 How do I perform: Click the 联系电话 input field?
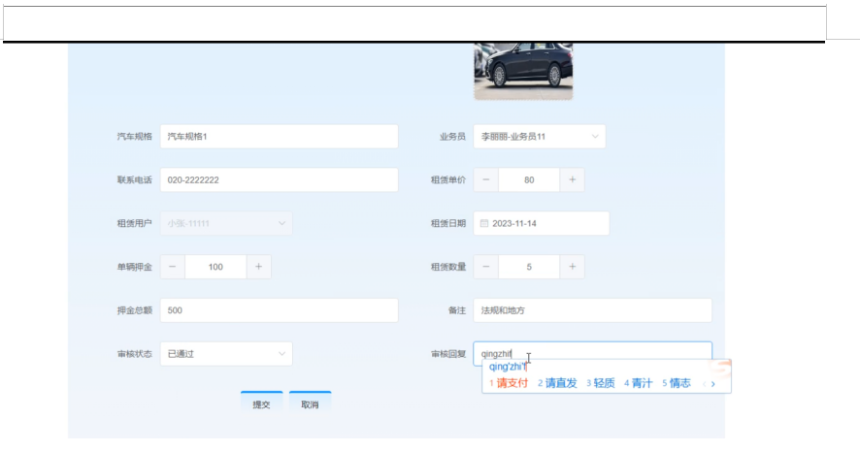pos(279,179)
